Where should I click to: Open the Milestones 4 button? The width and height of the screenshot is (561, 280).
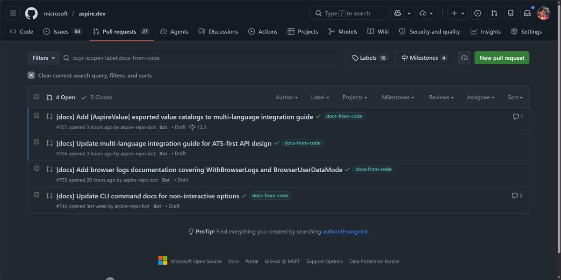point(424,58)
